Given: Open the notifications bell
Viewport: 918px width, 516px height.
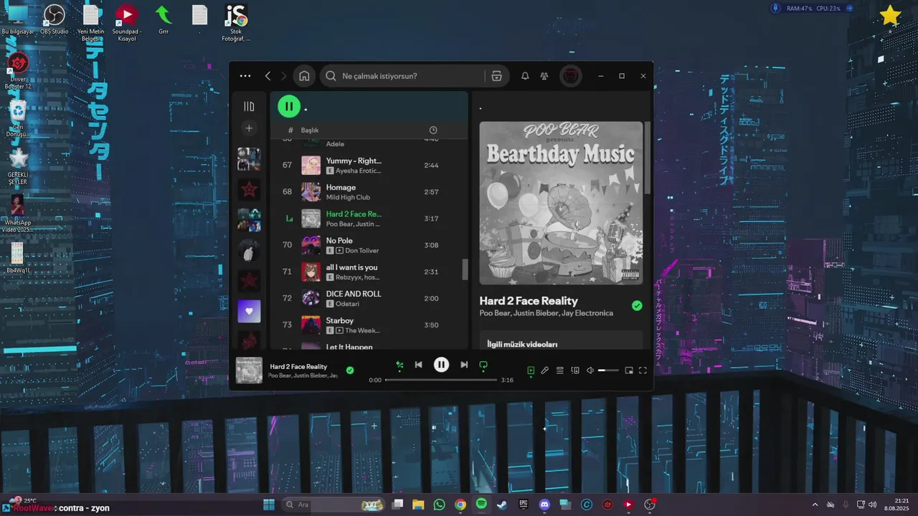Looking at the screenshot, I should 525,76.
